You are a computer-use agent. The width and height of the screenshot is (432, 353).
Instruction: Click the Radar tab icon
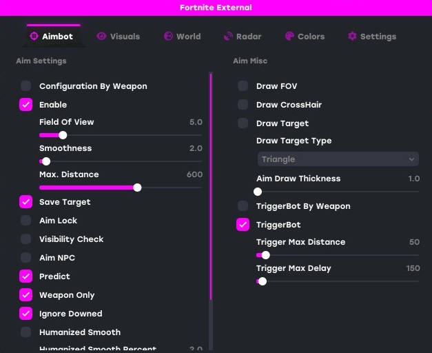[x=229, y=37]
